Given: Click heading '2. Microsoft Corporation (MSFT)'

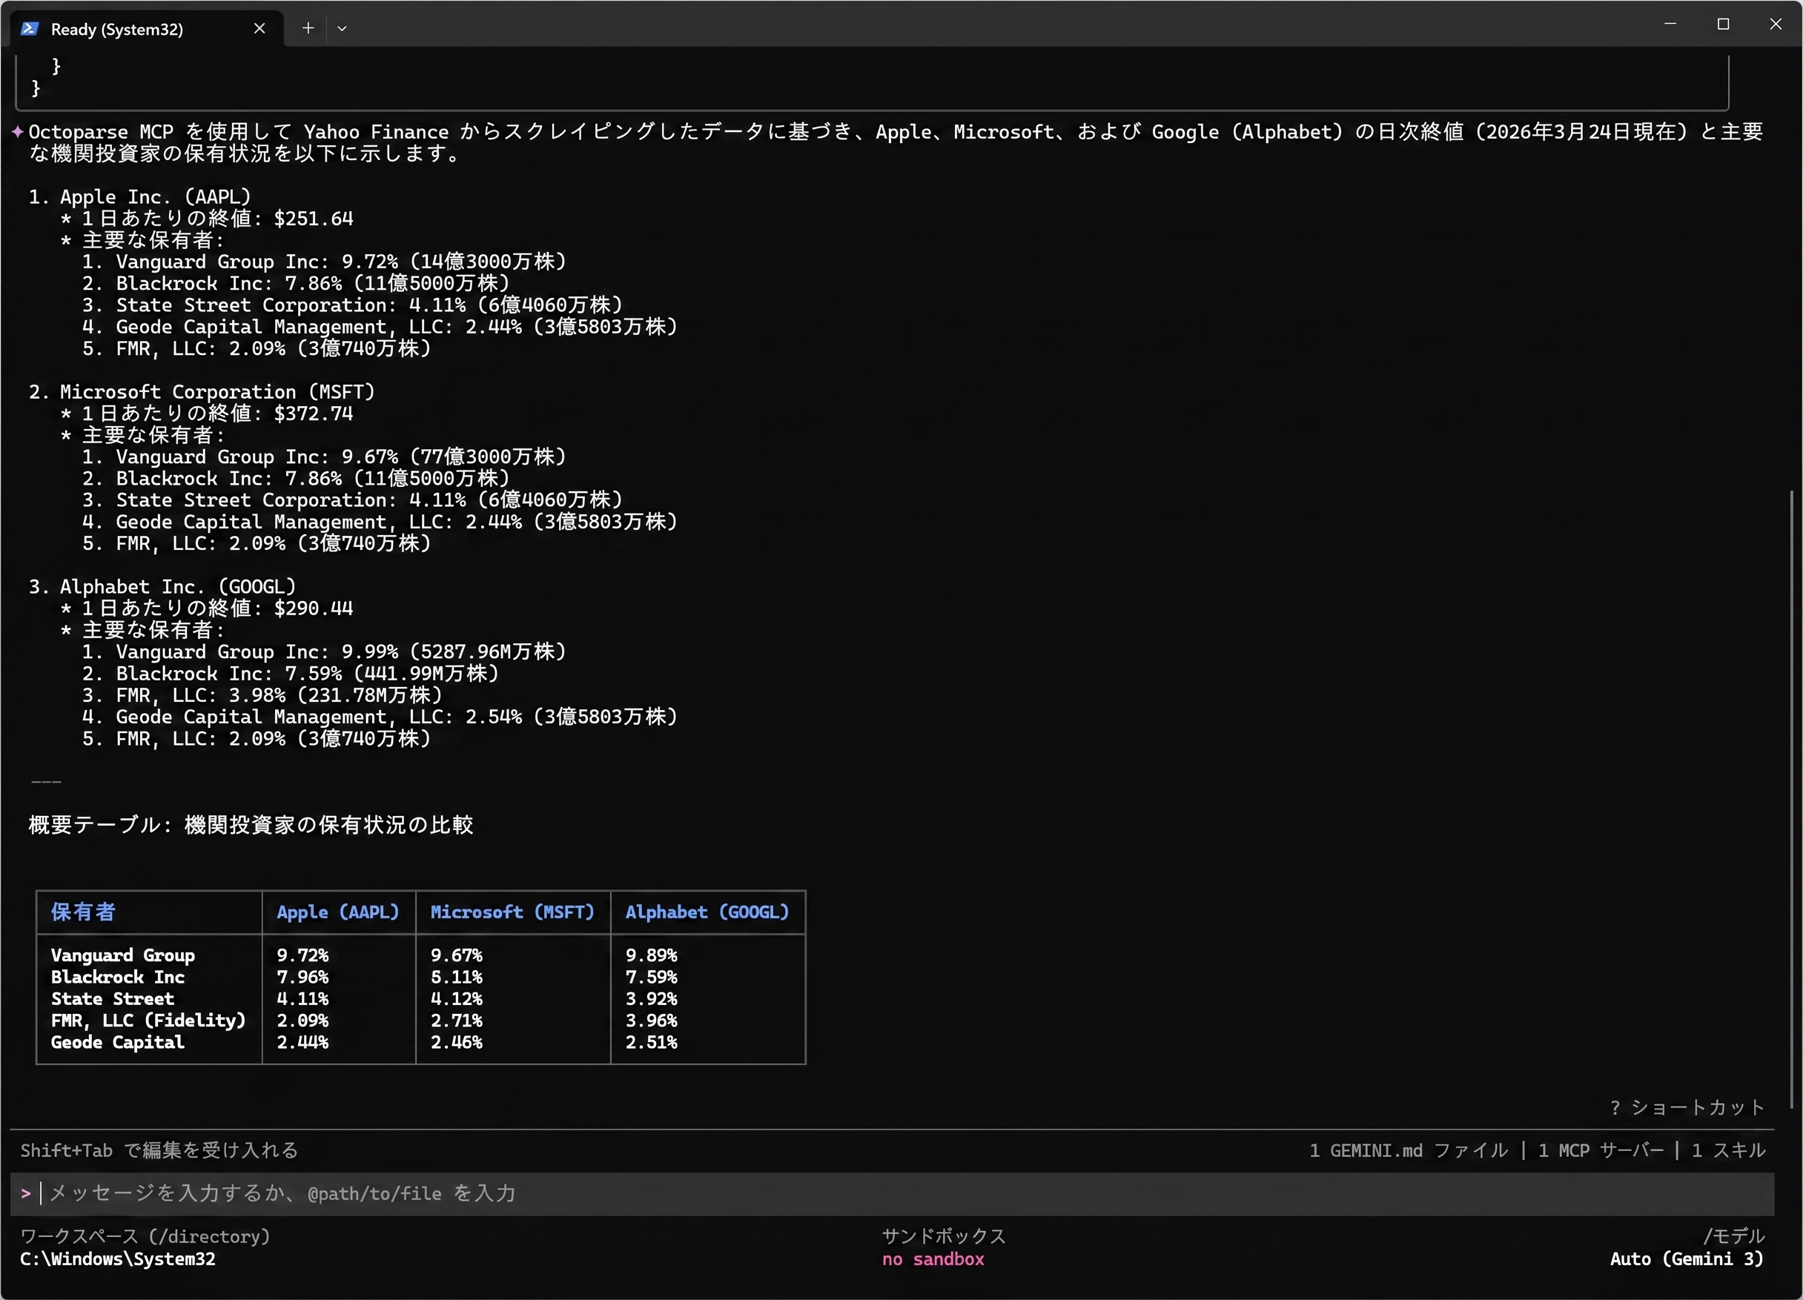Looking at the screenshot, I should pos(202,392).
